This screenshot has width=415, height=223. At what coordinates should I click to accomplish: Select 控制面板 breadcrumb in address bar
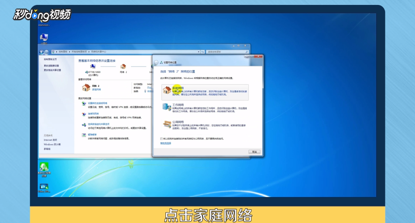pos(63,52)
